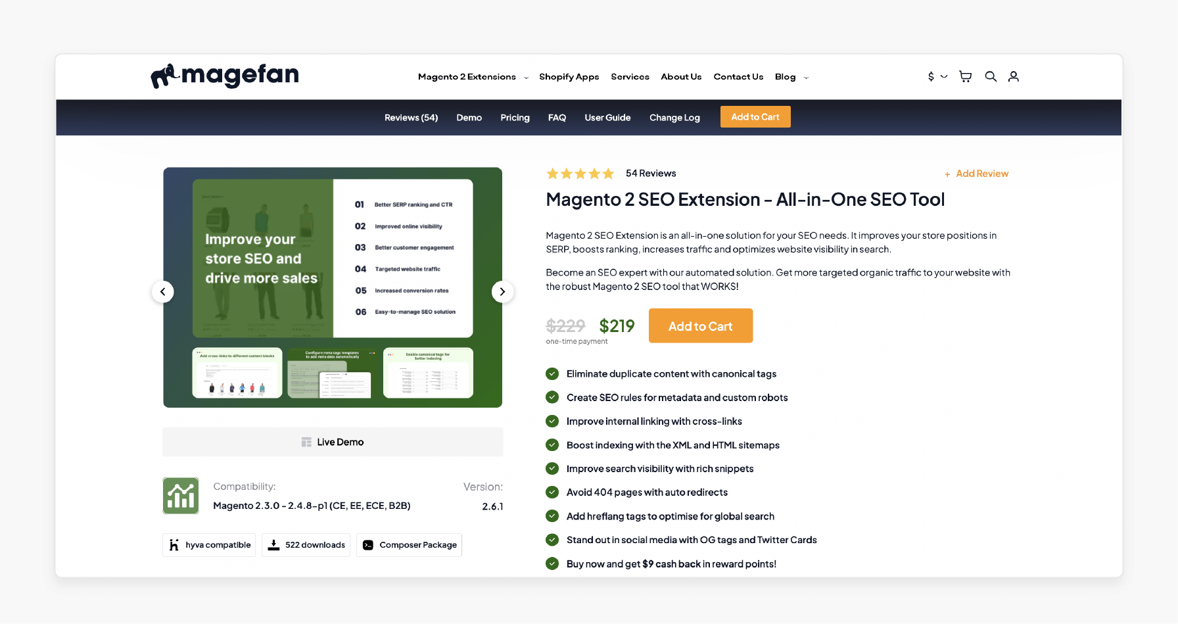This screenshot has height=624, width=1178.
Task: Click Magento 2.3.0 - 2.4.8-p1 compatibility text
Action: [312, 506]
